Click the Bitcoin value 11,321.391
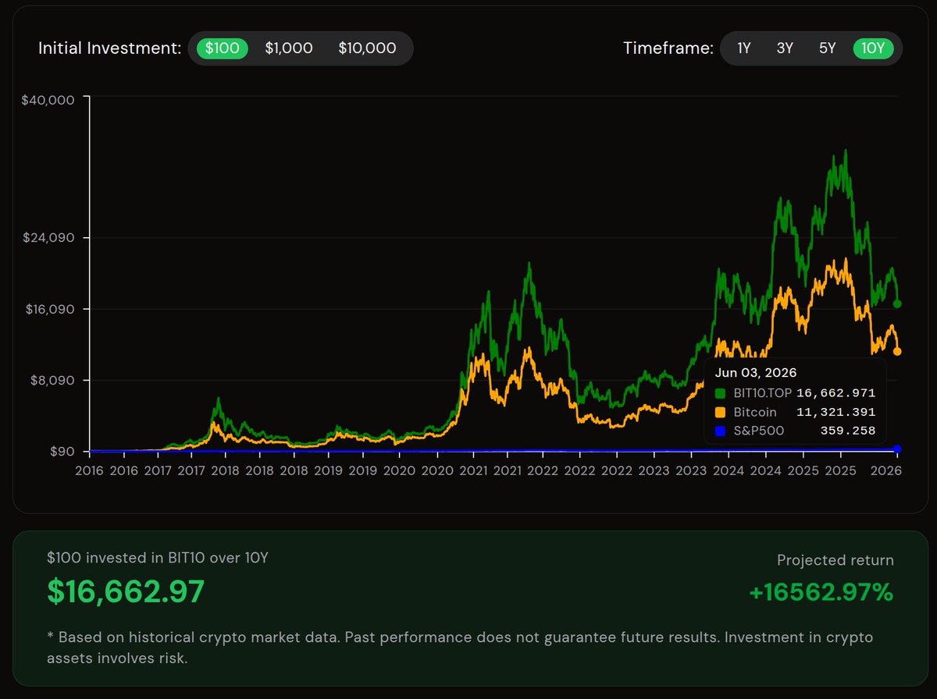937x699 pixels. tap(835, 412)
